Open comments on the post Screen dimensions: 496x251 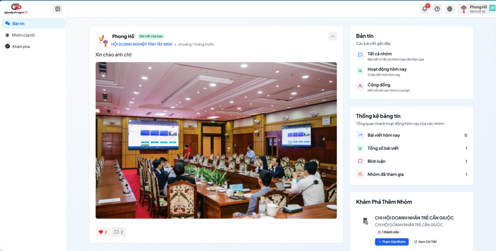[119, 232]
